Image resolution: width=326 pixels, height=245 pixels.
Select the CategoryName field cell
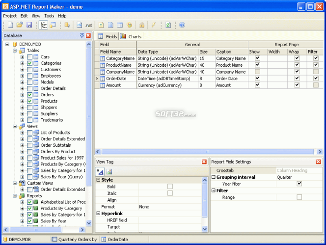(x=117, y=58)
